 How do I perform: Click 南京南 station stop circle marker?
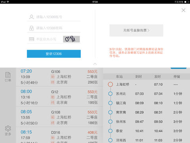[110, 112]
